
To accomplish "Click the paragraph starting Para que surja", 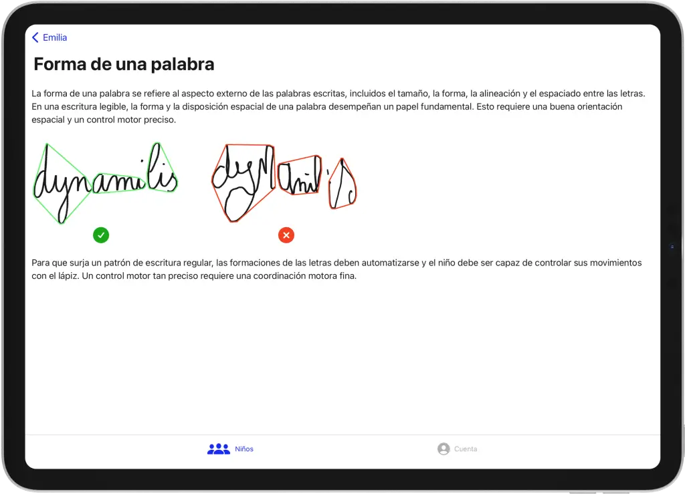I will [x=336, y=269].
